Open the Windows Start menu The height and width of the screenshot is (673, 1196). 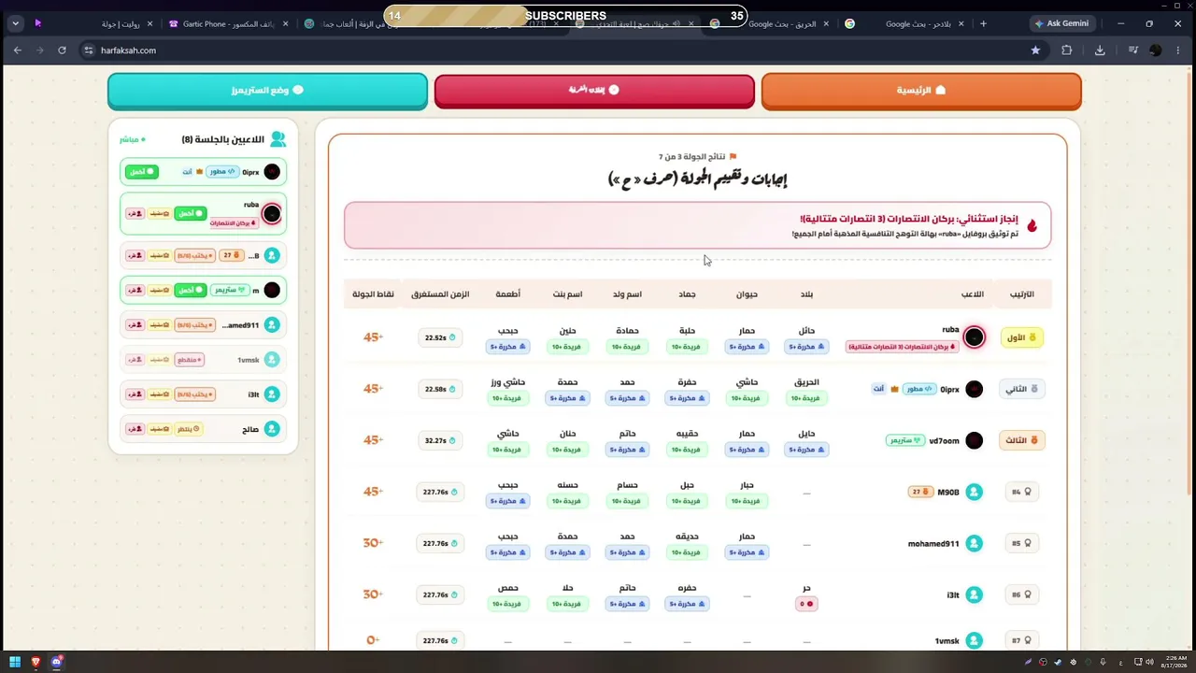[15, 663]
